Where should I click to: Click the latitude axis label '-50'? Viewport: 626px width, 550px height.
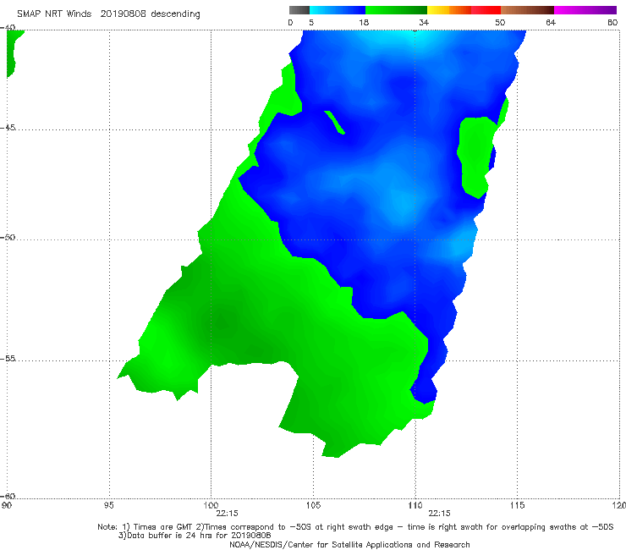(x=8, y=237)
